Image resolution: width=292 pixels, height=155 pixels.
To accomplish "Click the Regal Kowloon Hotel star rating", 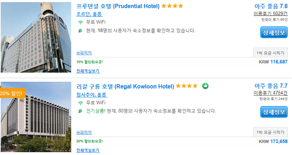I will coord(186,86).
